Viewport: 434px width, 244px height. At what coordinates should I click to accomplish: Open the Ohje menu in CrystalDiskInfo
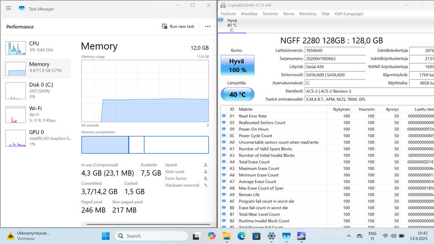click(x=325, y=14)
